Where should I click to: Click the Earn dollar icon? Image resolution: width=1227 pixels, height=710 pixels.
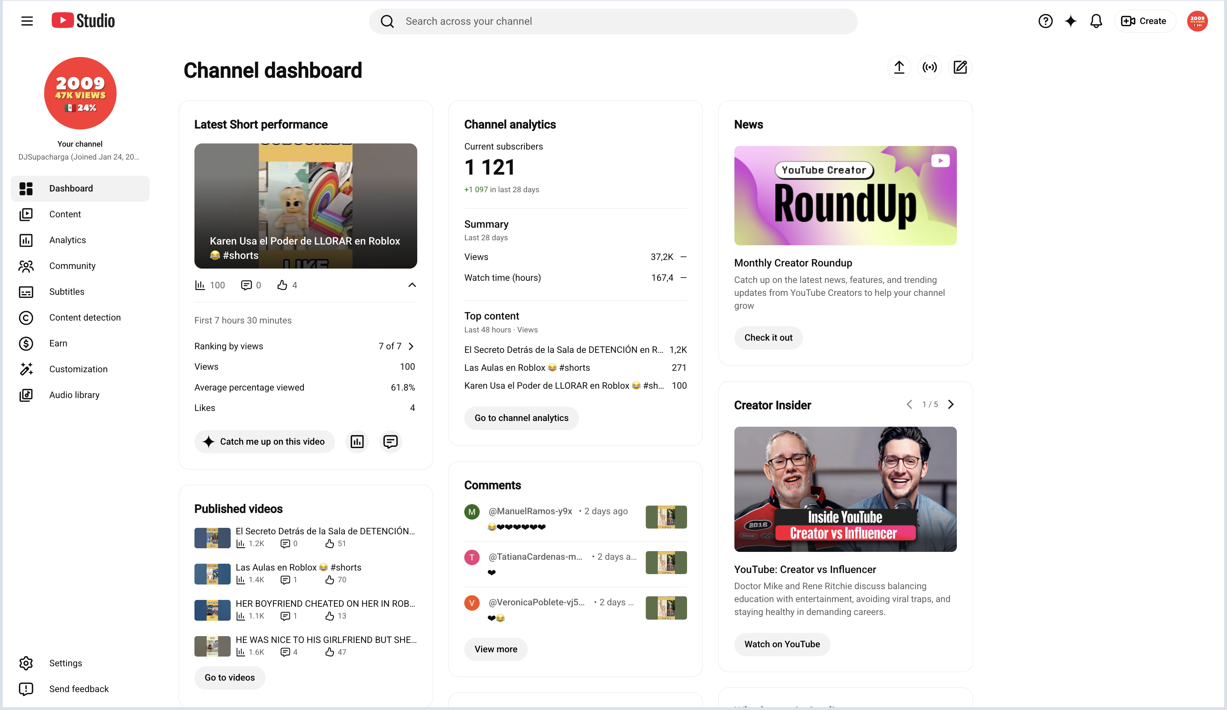[26, 343]
